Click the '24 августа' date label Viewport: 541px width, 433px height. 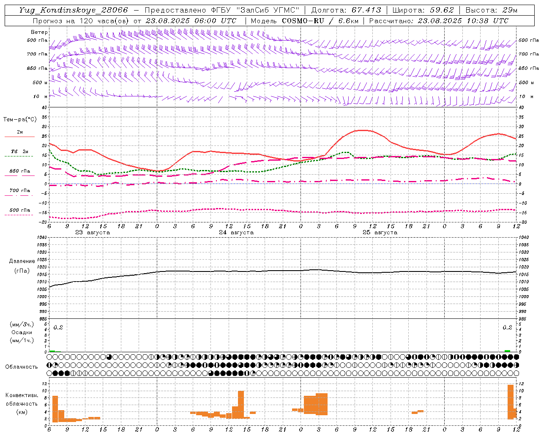click(x=236, y=233)
